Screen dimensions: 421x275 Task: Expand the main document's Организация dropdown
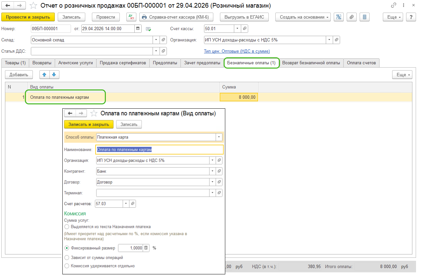coord(329,40)
